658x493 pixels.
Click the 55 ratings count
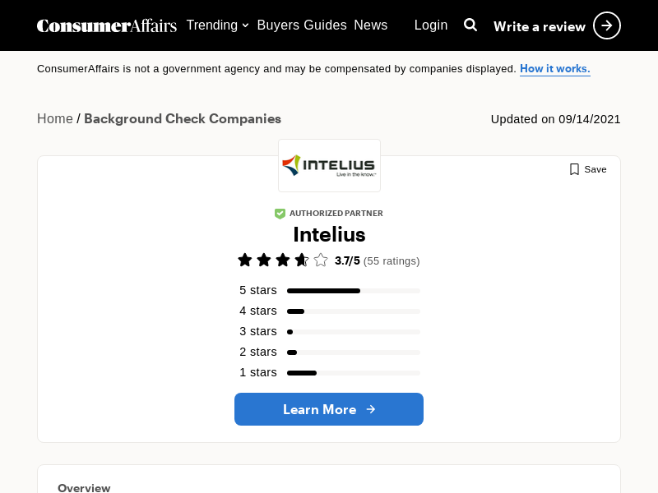392,260
